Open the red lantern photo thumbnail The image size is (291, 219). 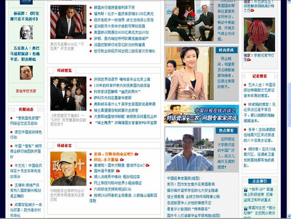pos(260,34)
